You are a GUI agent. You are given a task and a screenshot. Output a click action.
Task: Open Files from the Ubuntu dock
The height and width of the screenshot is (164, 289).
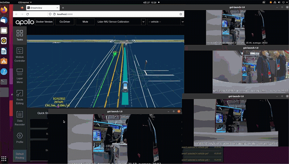point(4,30)
